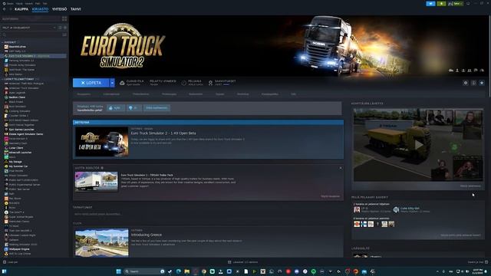Open the Pelit ja ohjelmistot filter dropdown
The height and width of the screenshot is (276, 491).
coord(29,28)
